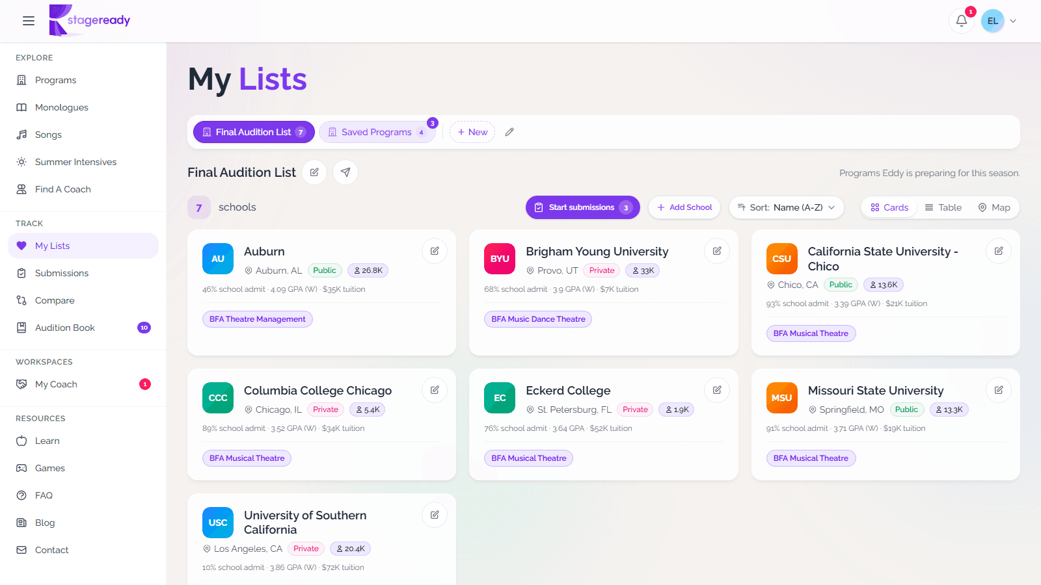Image resolution: width=1041 pixels, height=585 pixels.
Task: Open Find A Coach page
Action: [83, 189]
